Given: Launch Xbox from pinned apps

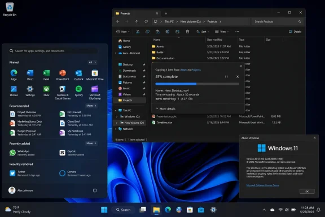Looking at the screenshot, I should (x=46, y=91).
